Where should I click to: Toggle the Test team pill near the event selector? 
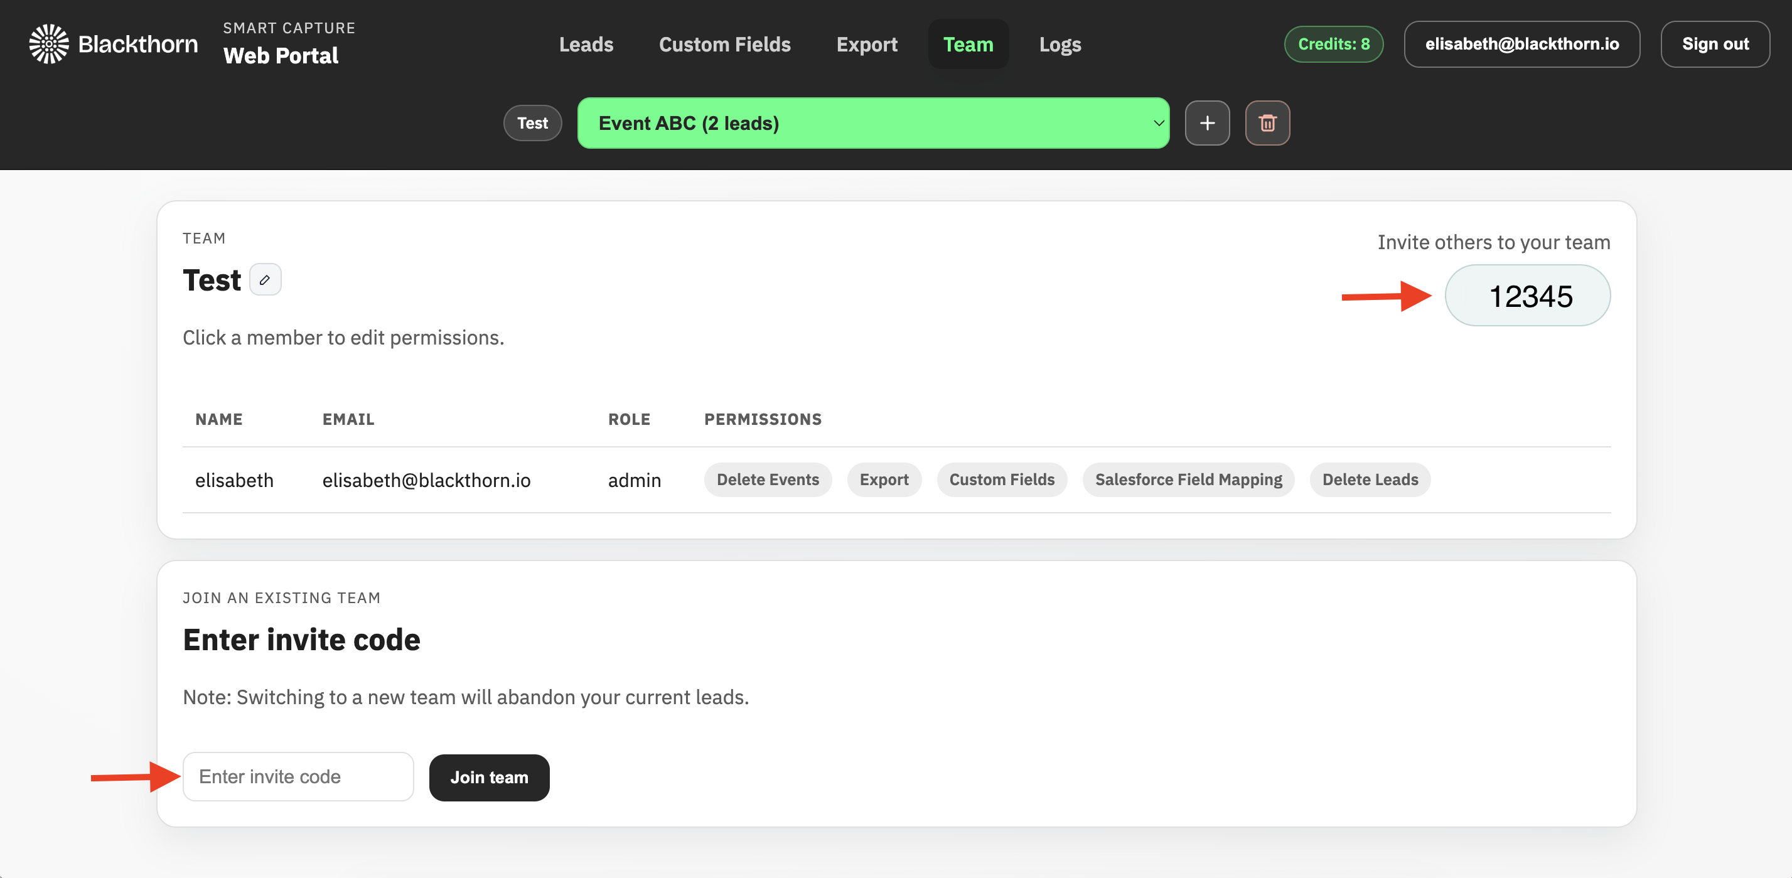(x=532, y=122)
